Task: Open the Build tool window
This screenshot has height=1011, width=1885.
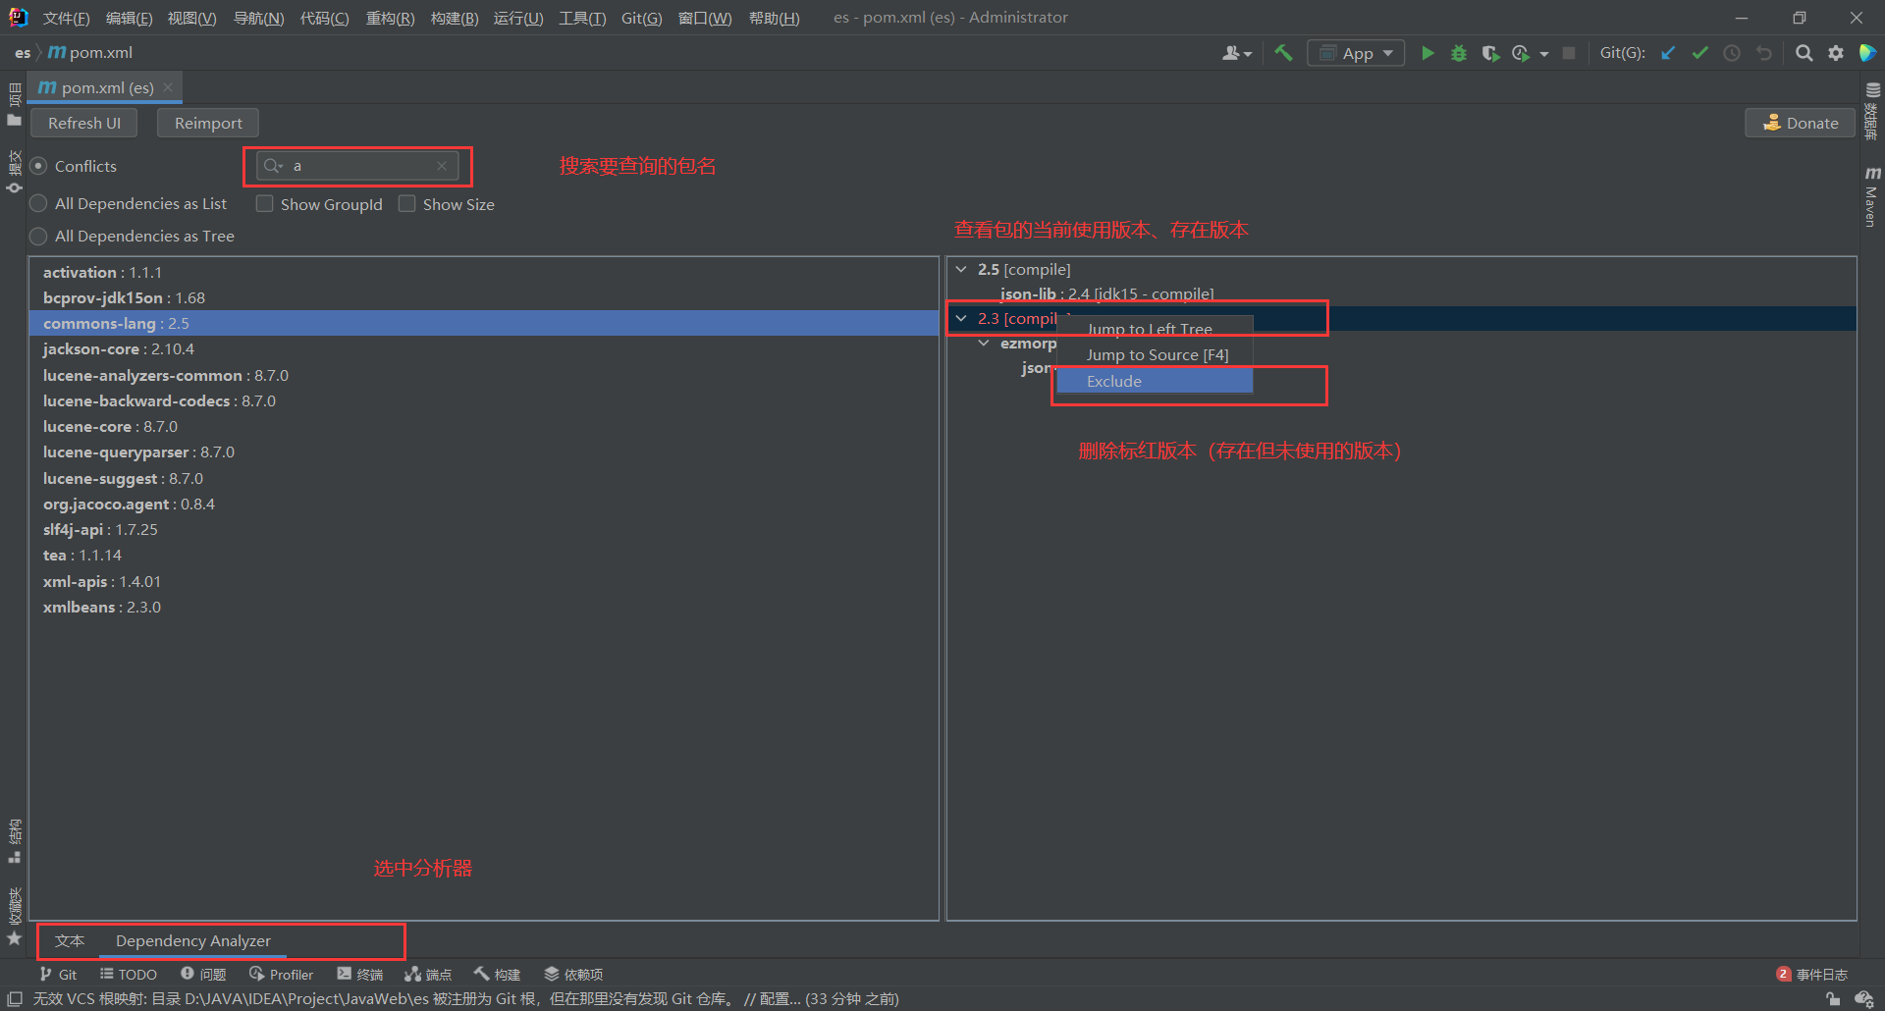Action: 498,974
